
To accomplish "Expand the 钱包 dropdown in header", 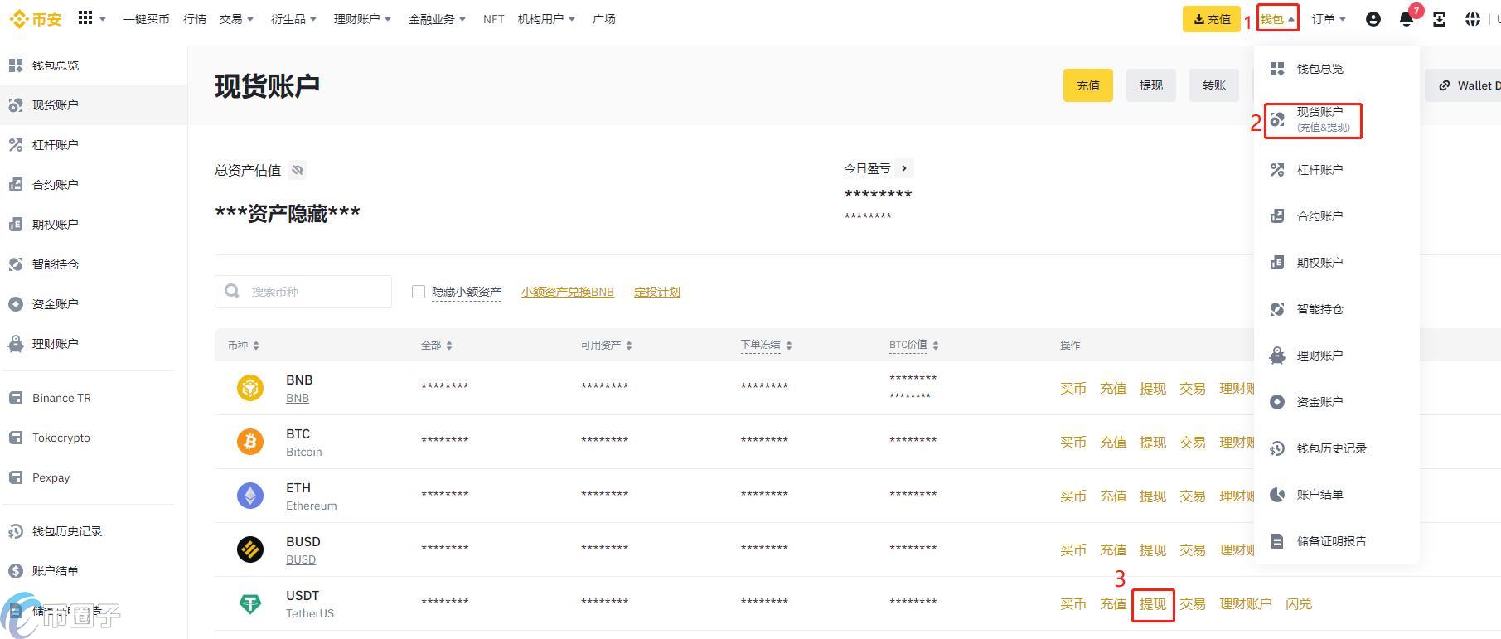I will click(1277, 18).
